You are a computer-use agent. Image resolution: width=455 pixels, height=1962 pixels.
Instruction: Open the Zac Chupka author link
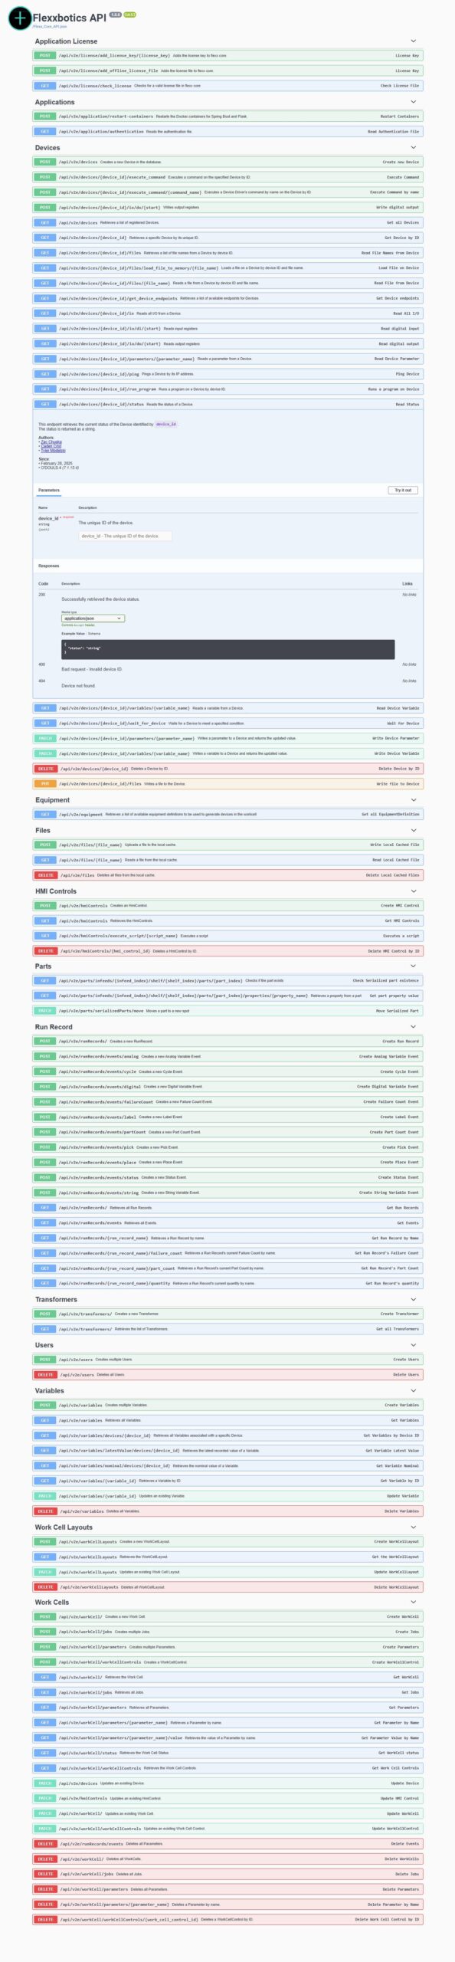tap(51, 442)
